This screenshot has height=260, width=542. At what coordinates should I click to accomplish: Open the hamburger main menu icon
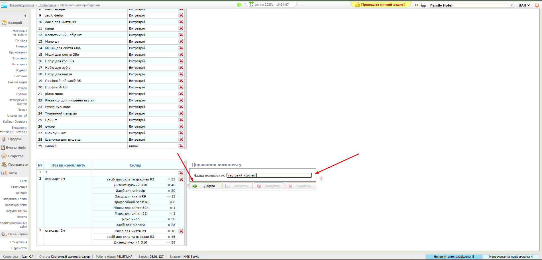pyautogui.click(x=4, y=5)
